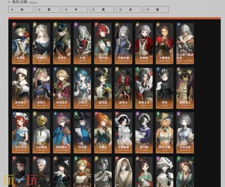Image resolution: width=225 pixels, height=187 pixels.
Task: Click the afflatus badge on Recoleta's card
Action: 96,69
